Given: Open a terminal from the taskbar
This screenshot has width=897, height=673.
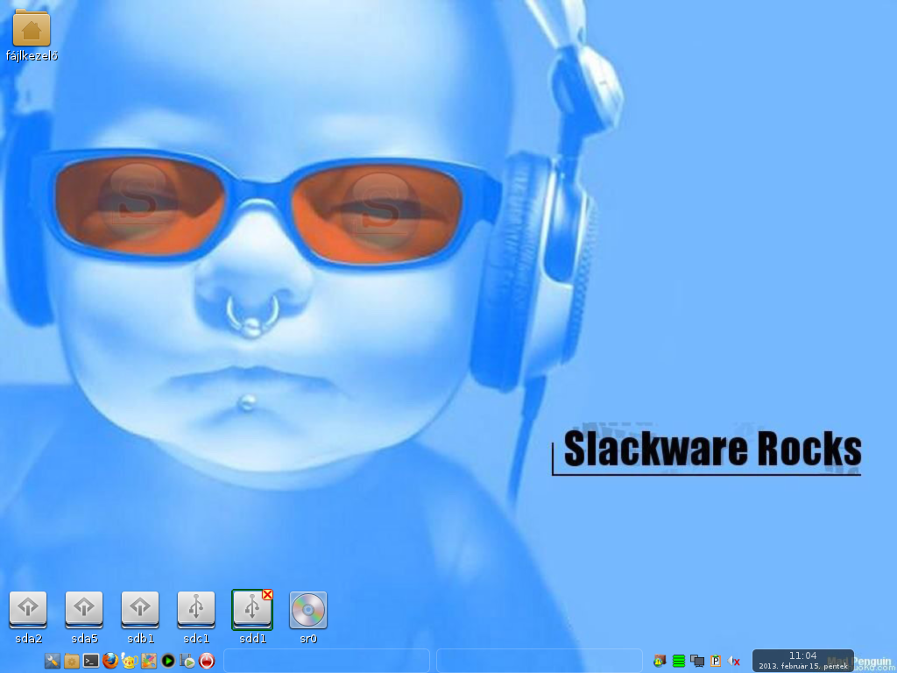Looking at the screenshot, I should point(90,662).
